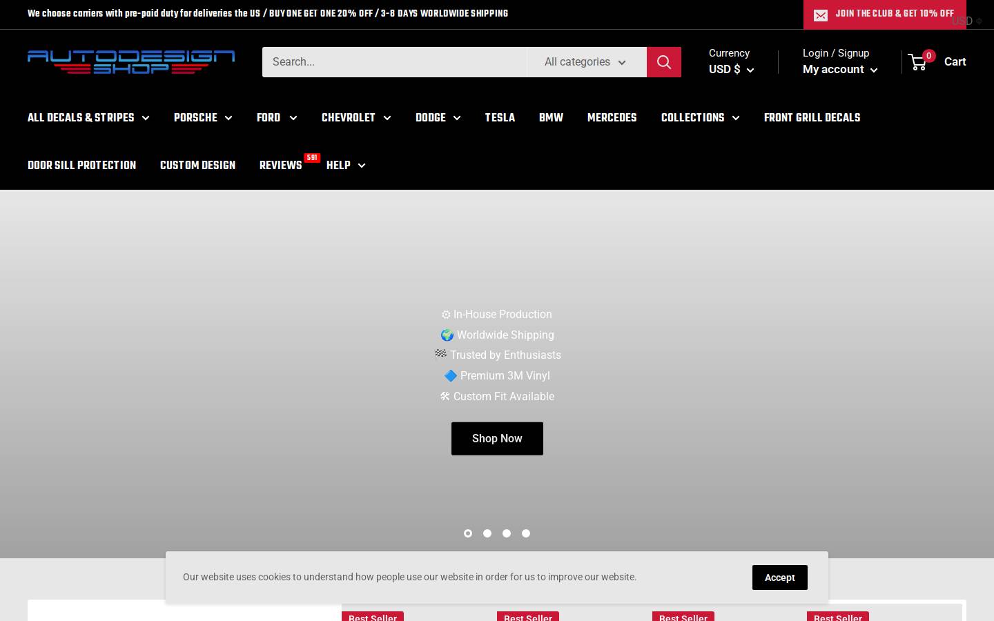The width and height of the screenshot is (994, 621).
Task: Click into the Search text field
Action: 394,62
